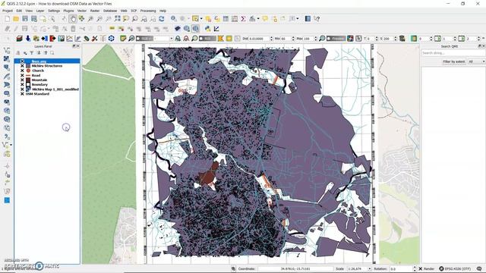The image size is (486, 273).
Task: Click the blue book help contents icon
Action: 308,19
